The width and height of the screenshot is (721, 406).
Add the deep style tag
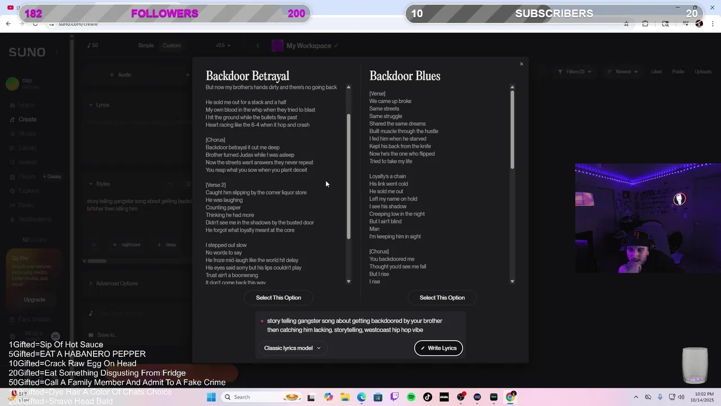coord(167,245)
